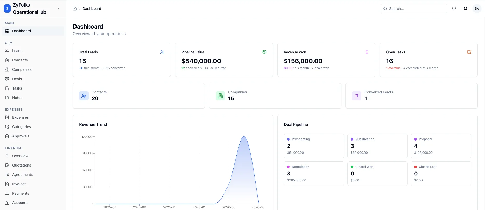Click the Invoices sidebar icon
Image resolution: width=485 pixels, height=210 pixels.
coord(7,184)
